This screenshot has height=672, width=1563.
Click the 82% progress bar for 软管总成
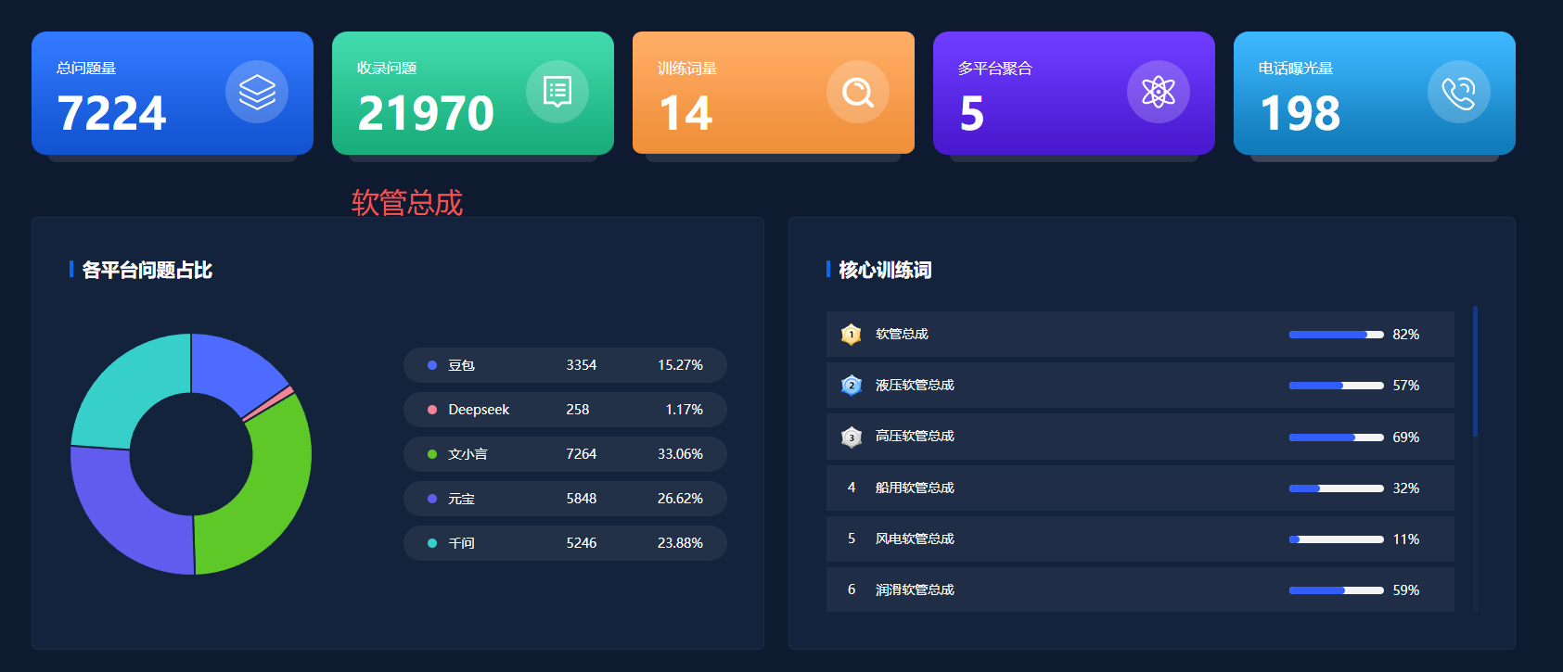tap(1337, 335)
